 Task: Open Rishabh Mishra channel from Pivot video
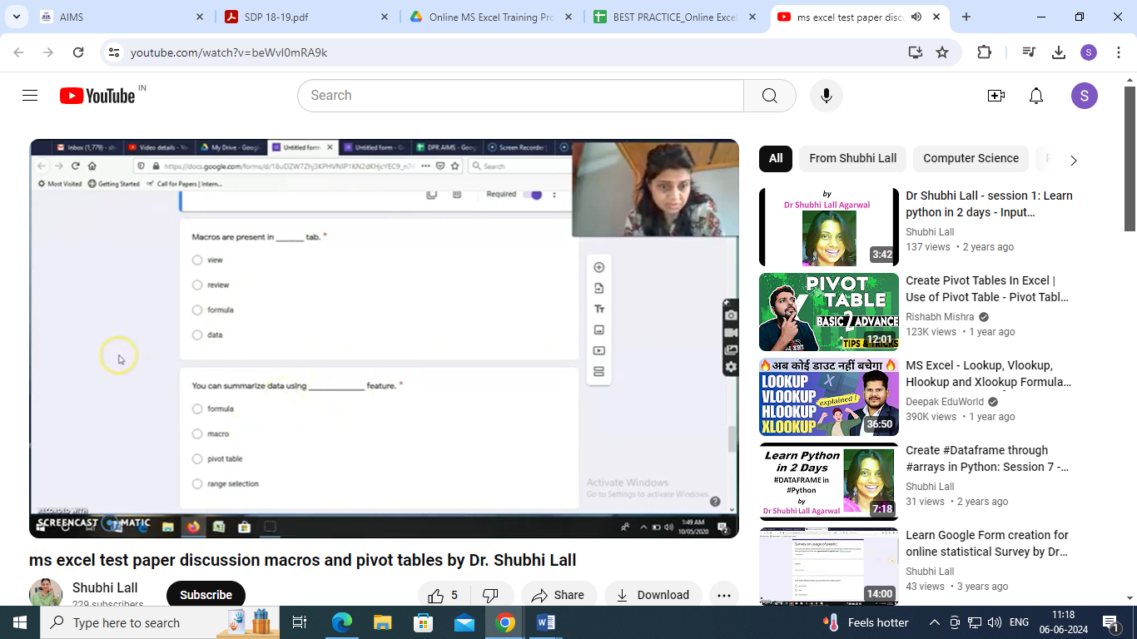pyautogui.click(x=940, y=317)
